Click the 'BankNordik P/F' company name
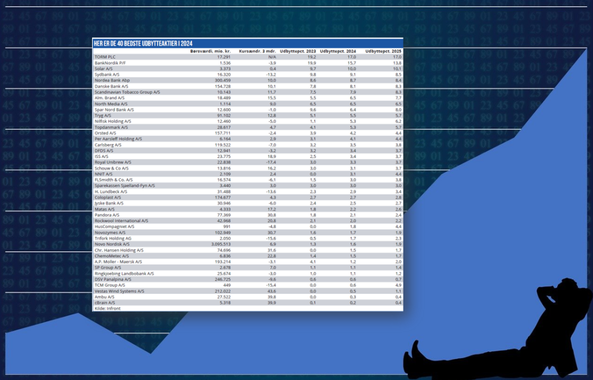The height and width of the screenshot is (380, 593). coord(110,63)
